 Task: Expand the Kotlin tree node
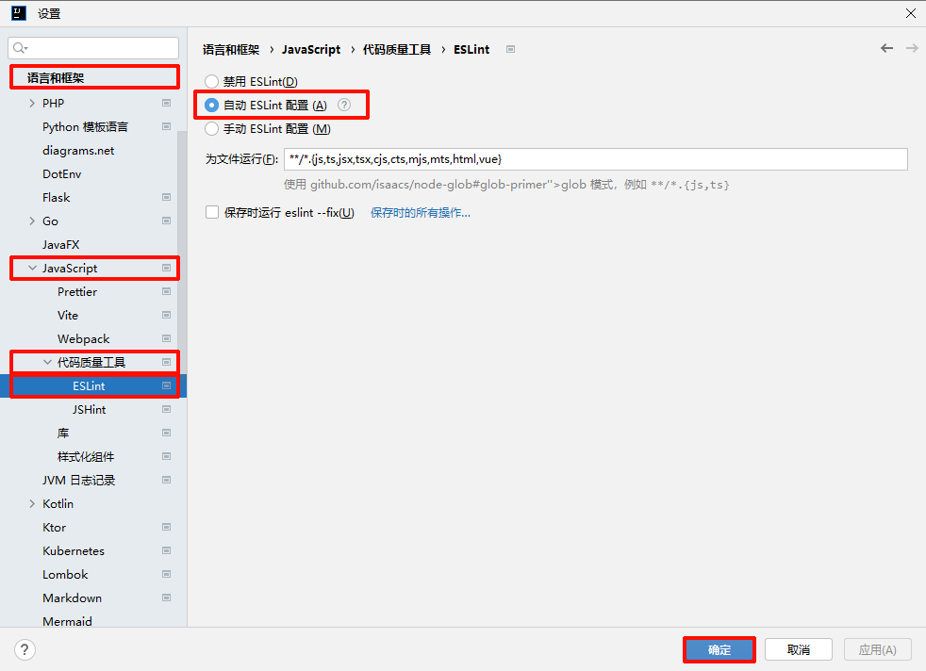point(32,504)
